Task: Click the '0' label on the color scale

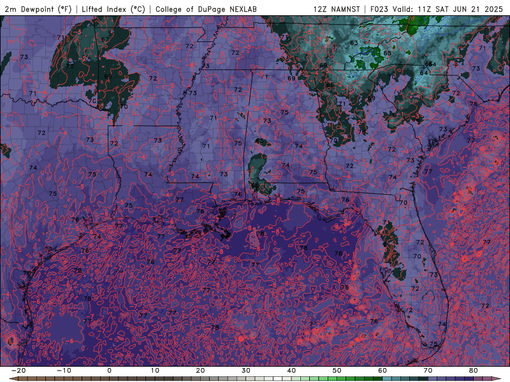Action: point(109,371)
